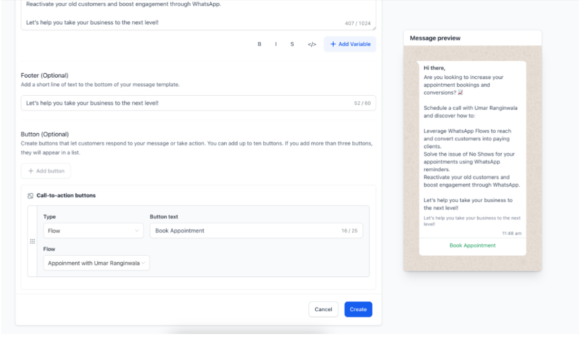Click the textarea resize corner handle
579x340 pixels.
374,28
